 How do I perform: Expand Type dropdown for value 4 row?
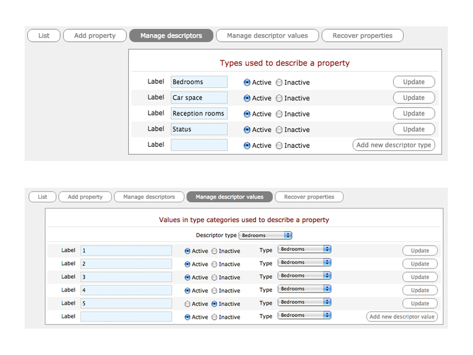[304, 289]
